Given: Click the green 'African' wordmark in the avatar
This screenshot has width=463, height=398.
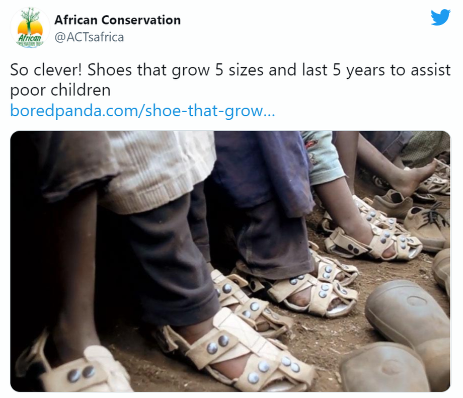Looking at the screenshot, I should pos(30,38).
